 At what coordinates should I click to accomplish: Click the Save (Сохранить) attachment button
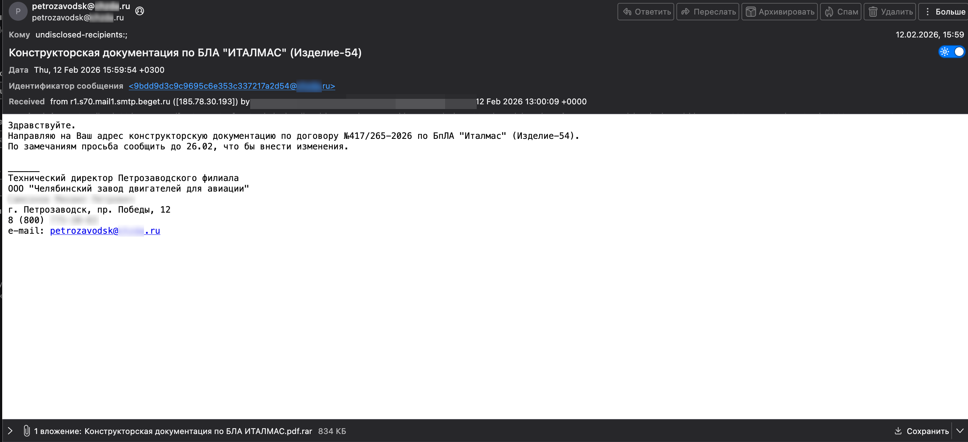tap(927, 431)
